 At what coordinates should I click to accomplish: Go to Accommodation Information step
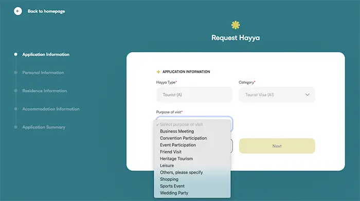51,109
